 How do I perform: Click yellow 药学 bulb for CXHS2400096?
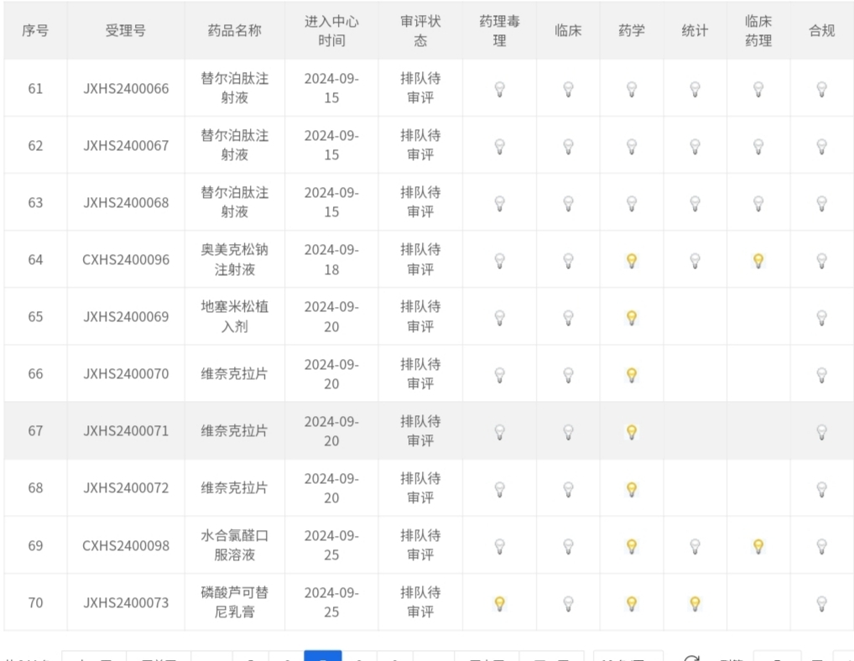click(632, 260)
